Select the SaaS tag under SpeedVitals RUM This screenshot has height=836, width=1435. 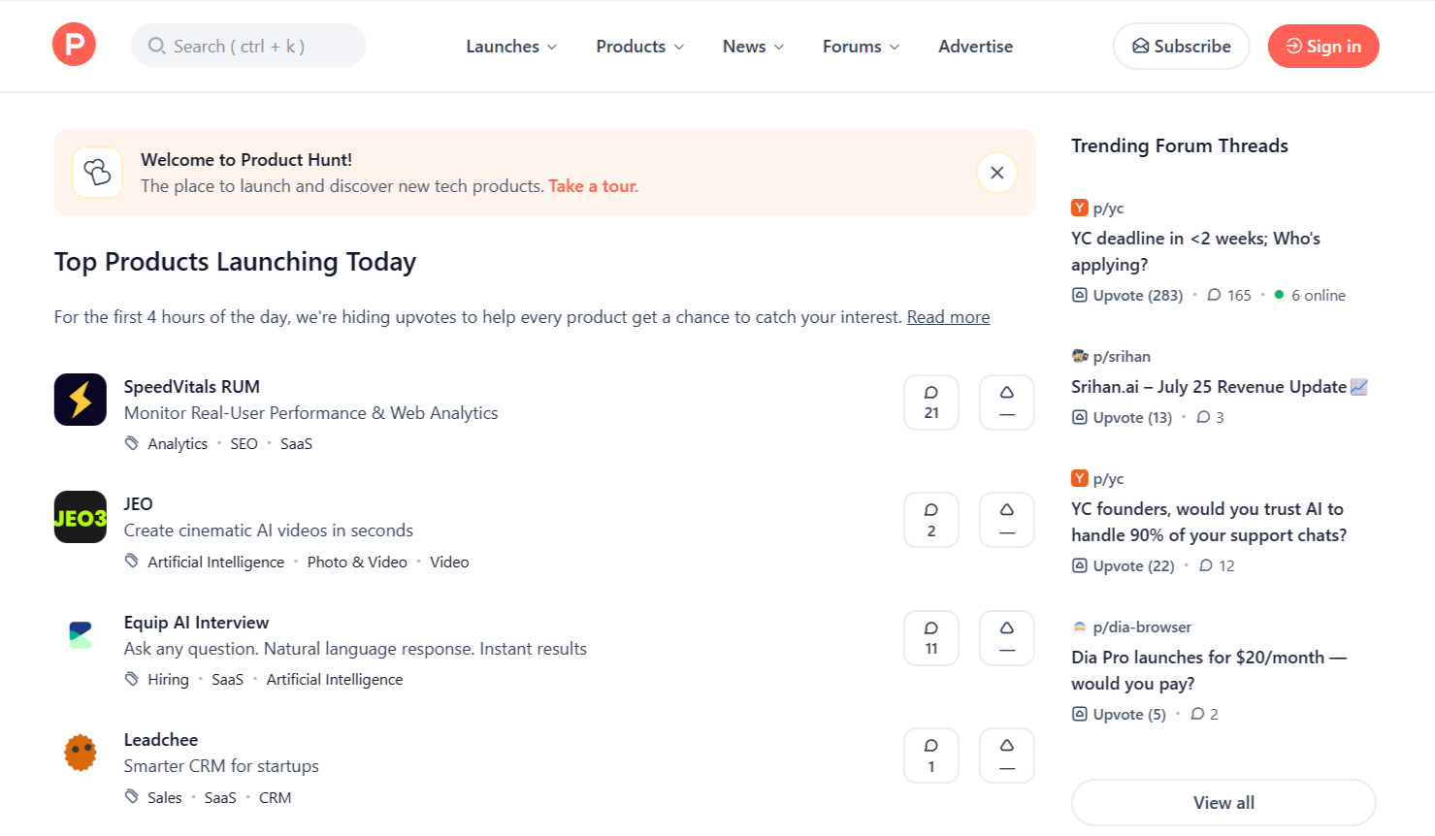pos(296,444)
